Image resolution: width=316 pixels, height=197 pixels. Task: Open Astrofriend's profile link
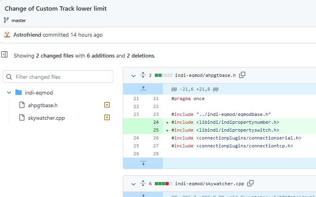27,35
